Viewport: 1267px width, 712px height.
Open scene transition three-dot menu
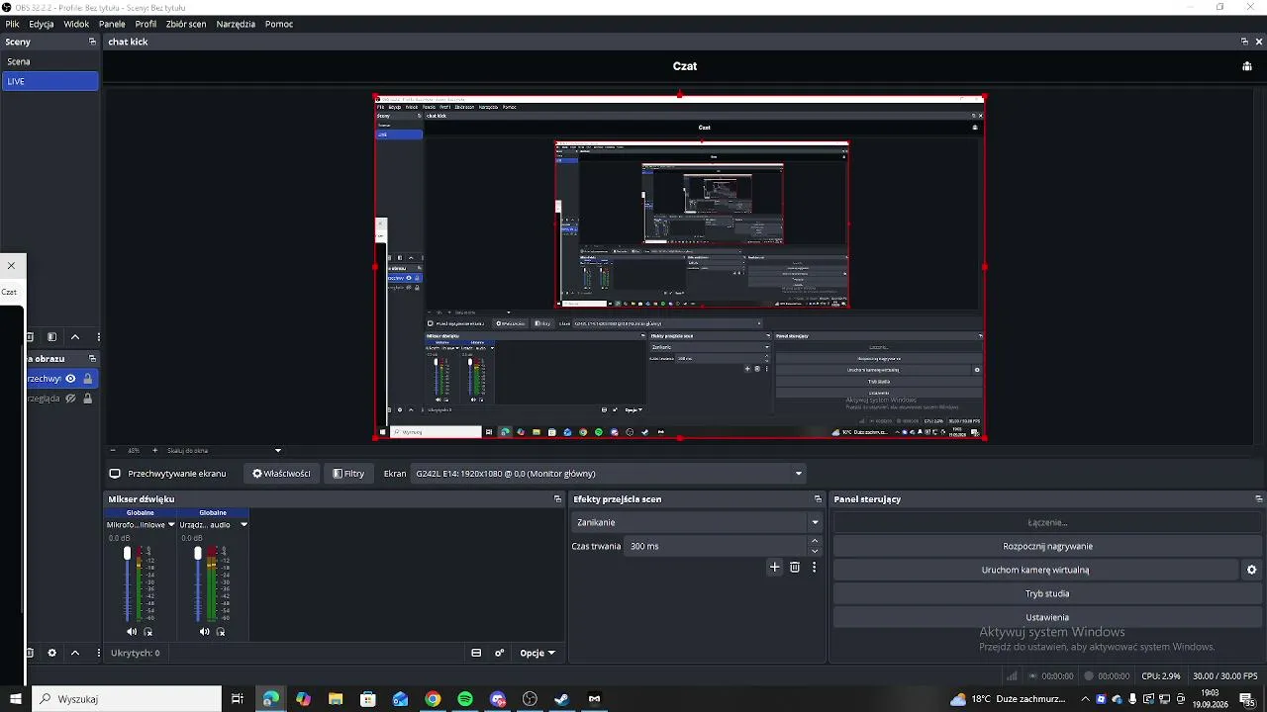pyautogui.click(x=815, y=567)
